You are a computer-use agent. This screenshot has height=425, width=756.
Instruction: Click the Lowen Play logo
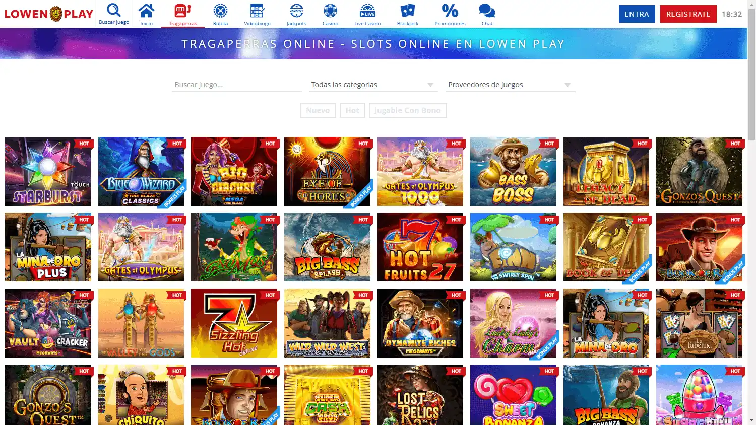coord(49,14)
